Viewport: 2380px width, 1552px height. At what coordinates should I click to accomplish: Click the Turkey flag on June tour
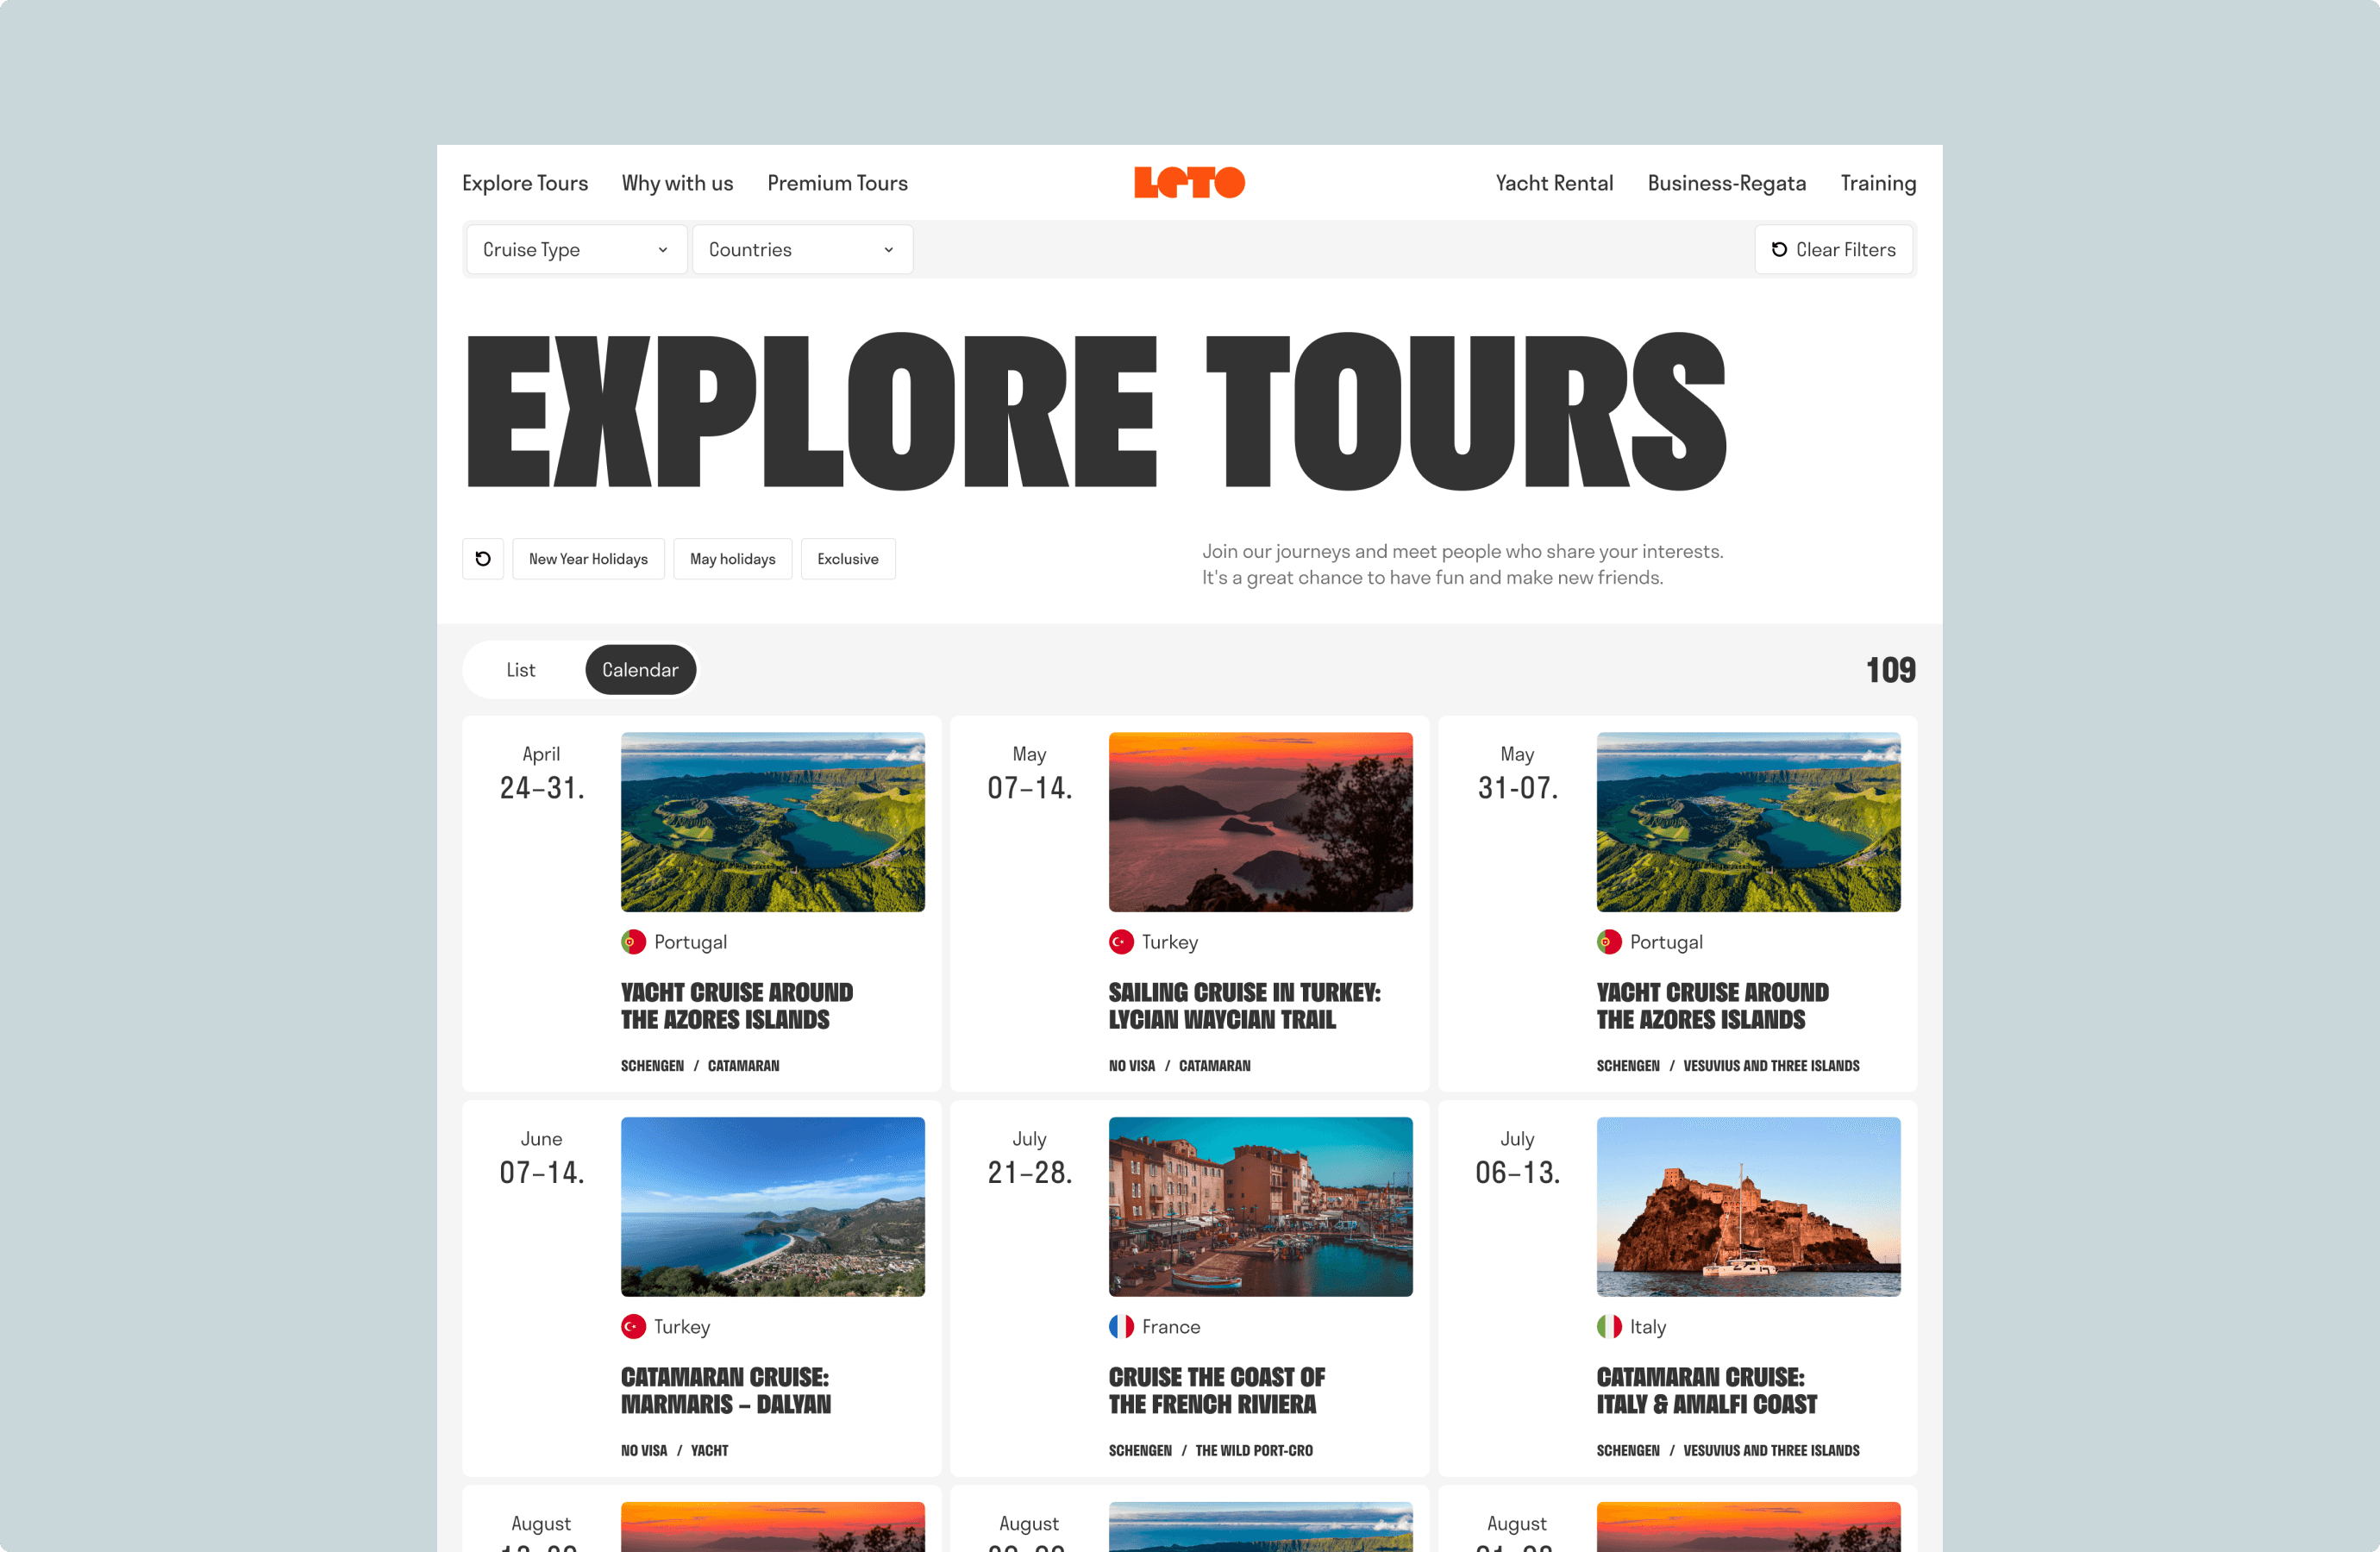[633, 1327]
